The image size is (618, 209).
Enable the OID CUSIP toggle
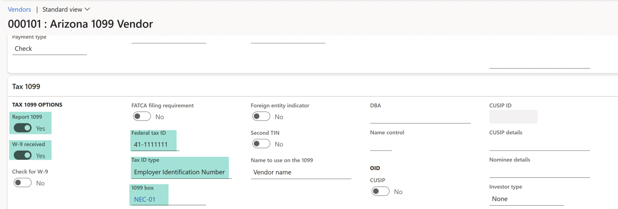(380, 191)
